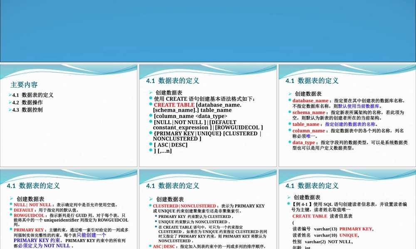The image size is (416, 249).
Task: Click the 主要内容 heading
Action: click(24, 85)
